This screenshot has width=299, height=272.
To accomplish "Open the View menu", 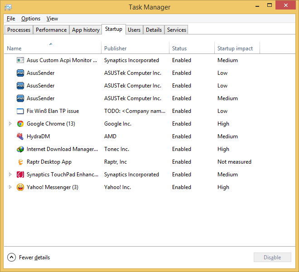I will click(x=52, y=19).
